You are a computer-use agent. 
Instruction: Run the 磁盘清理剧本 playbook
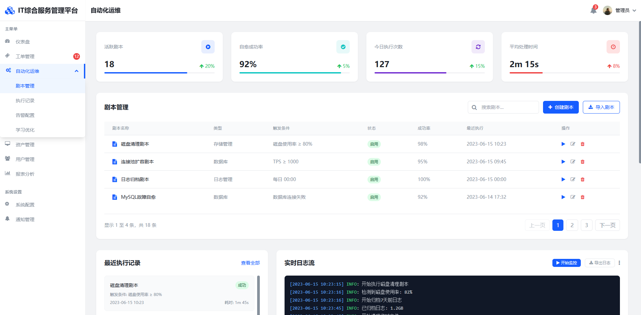click(563, 144)
